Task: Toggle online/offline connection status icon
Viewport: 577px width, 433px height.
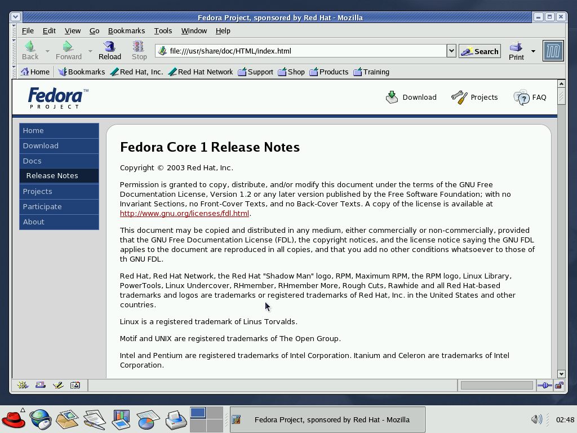Action: click(x=545, y=386)
